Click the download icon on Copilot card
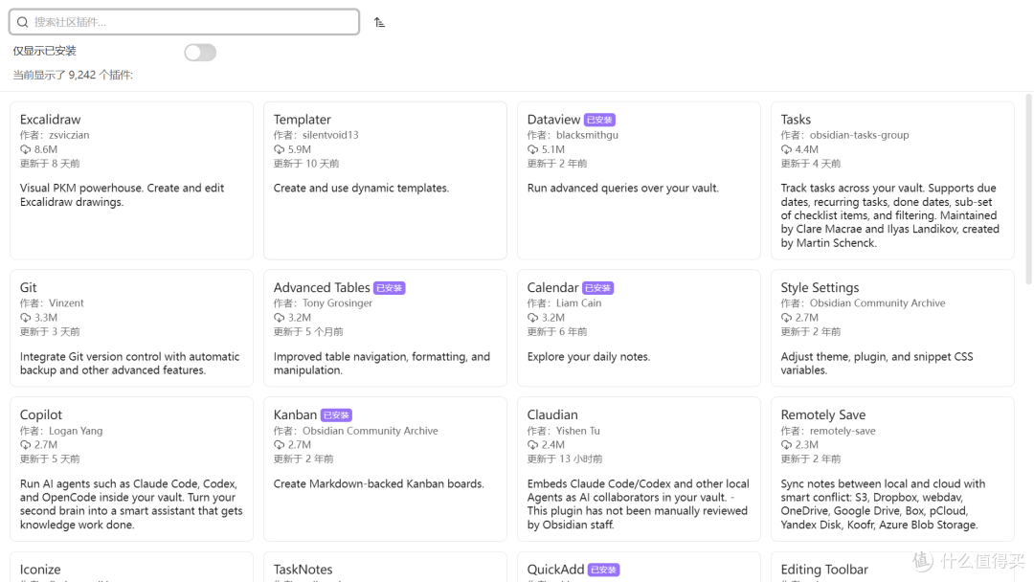 (25, 445)
